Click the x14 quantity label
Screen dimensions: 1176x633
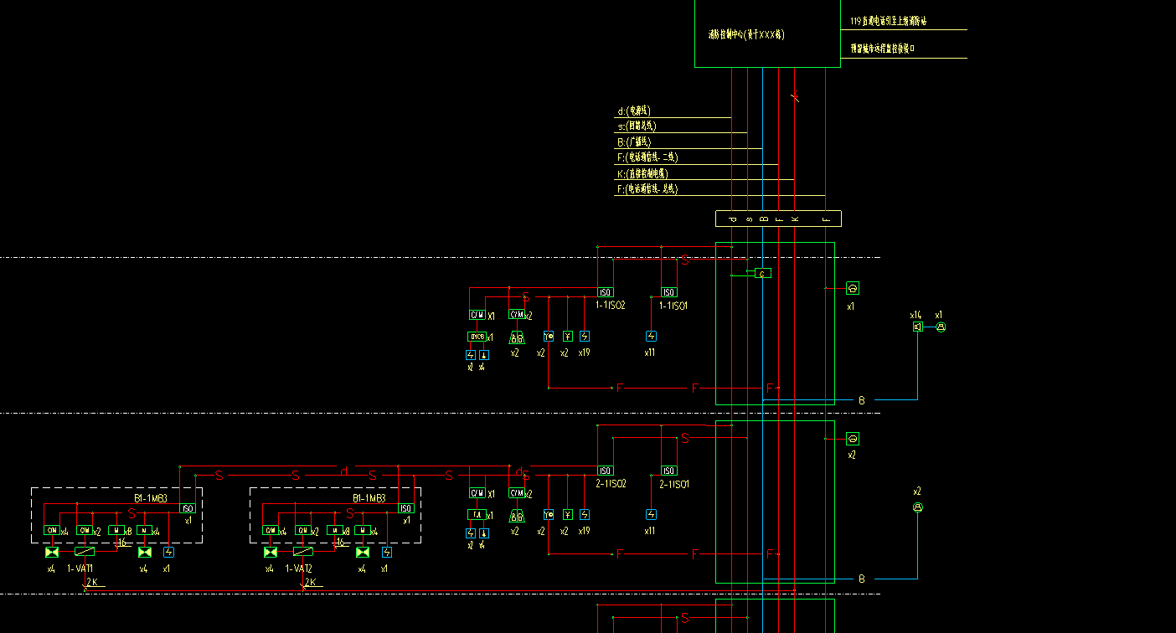point(916,315)
